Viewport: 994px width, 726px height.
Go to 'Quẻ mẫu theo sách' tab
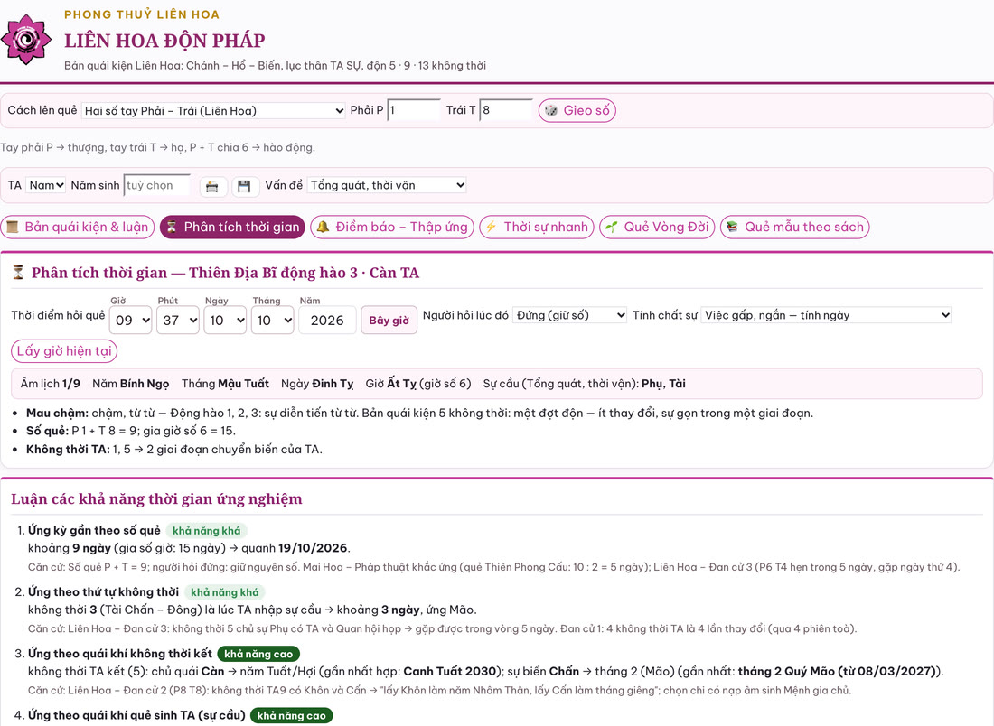pyautogui.click(x=795, y=227)
